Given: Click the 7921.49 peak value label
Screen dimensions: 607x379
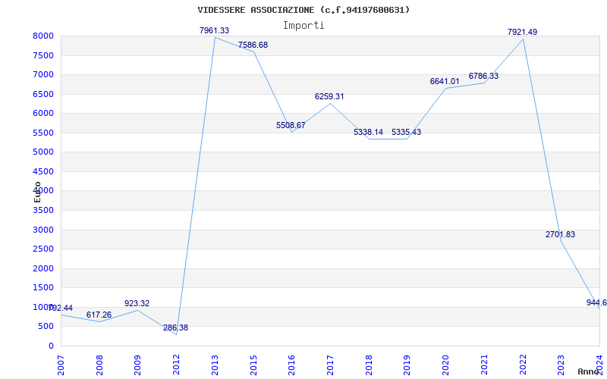Looking at the screenshot, I should tap(522, 32).
